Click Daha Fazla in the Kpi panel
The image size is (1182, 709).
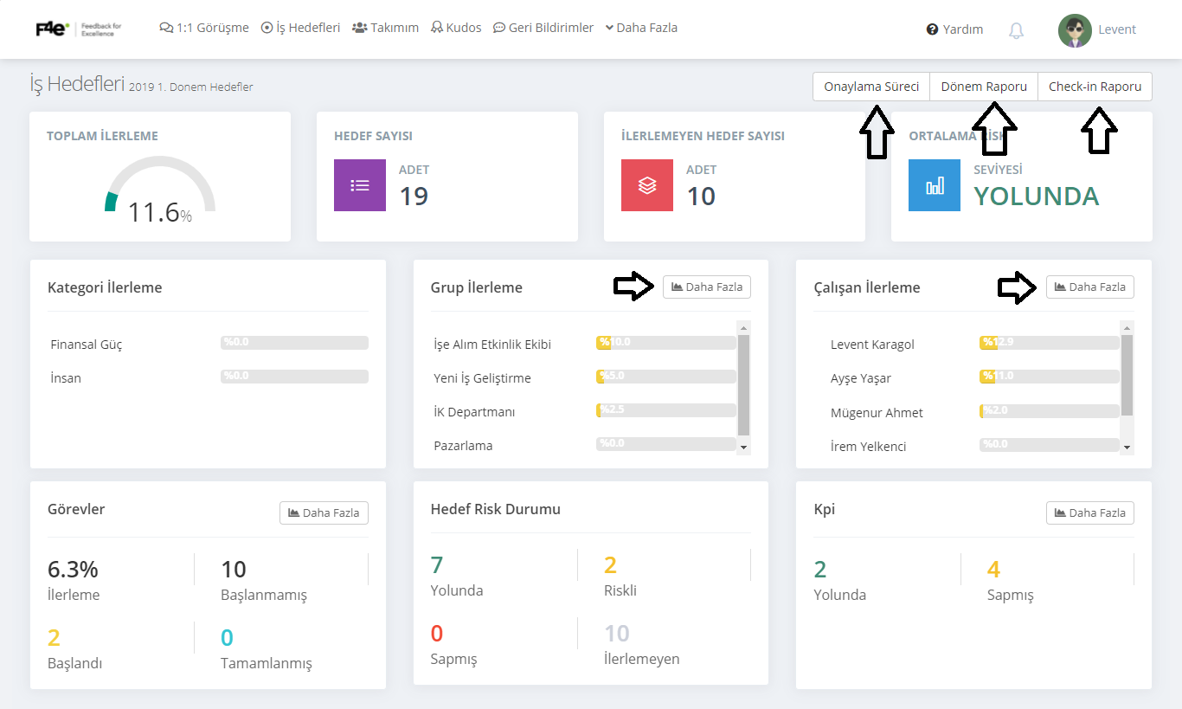click(1090, 512)
